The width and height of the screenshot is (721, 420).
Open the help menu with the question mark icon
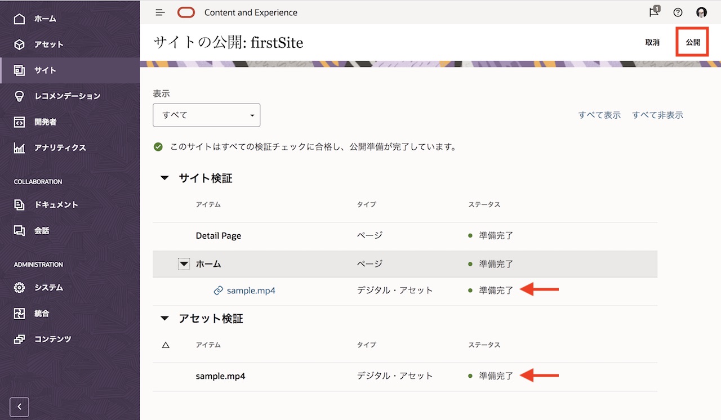(x=678, y=12)
